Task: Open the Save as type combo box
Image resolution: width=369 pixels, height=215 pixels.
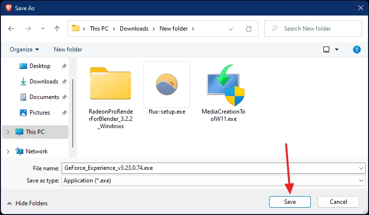Action: 213,181
